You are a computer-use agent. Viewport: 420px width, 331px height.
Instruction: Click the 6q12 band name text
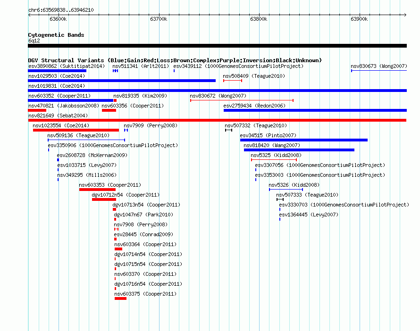click(34, 41)
